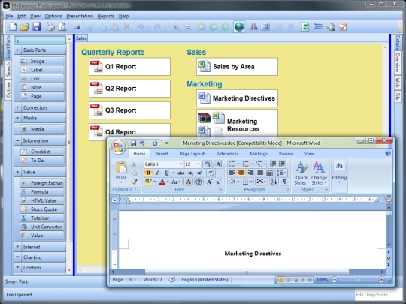
Task: Open the Sales by Area spreadsheet item
Action: click(237, 67)
